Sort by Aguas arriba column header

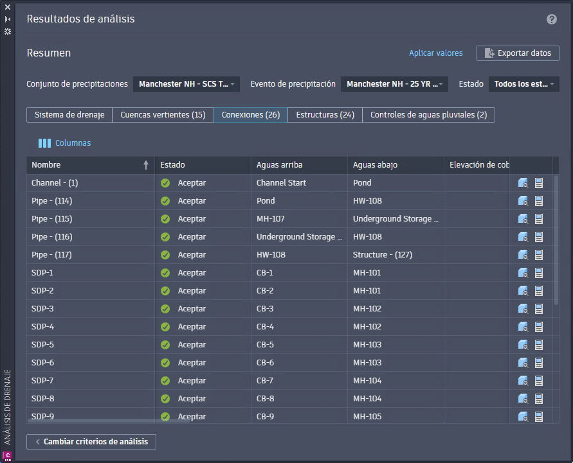pos(299,165)
